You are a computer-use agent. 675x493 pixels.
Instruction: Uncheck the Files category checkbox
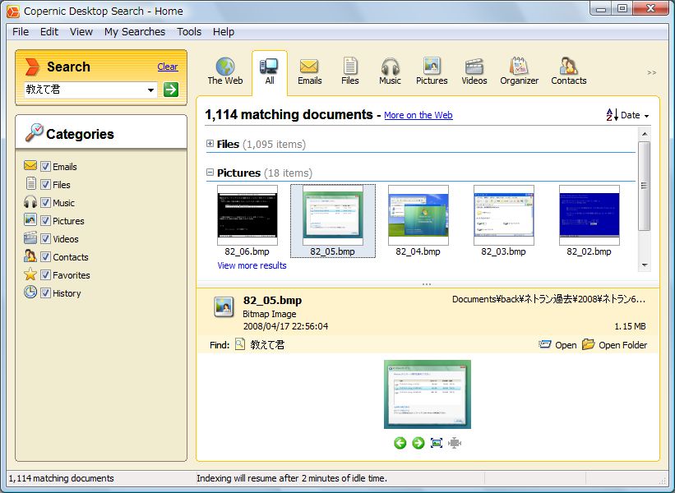[x=46, y=185]
